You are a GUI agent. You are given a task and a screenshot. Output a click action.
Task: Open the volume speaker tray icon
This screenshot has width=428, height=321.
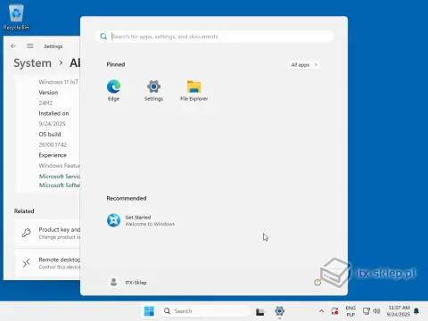[x=376, y=311]
